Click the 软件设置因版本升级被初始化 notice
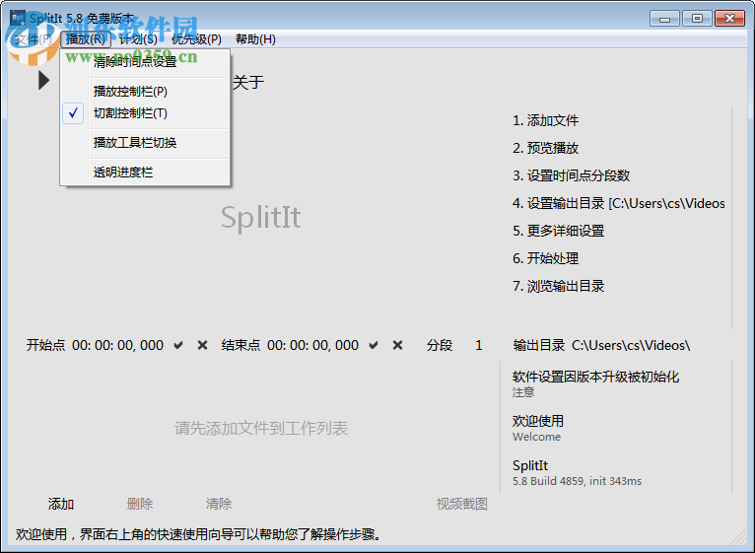The image size is (755, 553). click(596, 383)
